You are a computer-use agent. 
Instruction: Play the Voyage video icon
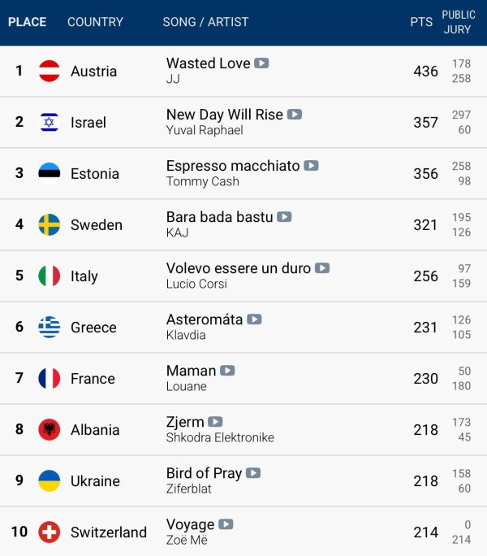tap(226, 524)
